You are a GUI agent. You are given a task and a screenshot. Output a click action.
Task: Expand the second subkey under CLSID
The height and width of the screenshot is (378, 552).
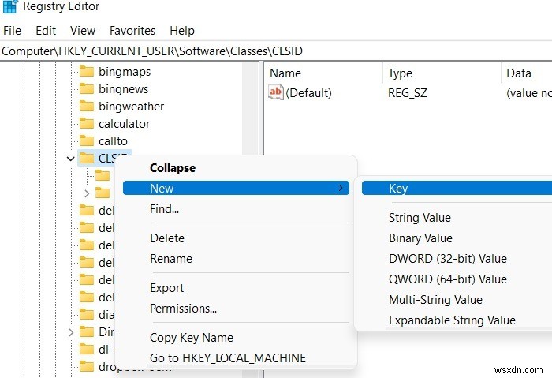87,193
